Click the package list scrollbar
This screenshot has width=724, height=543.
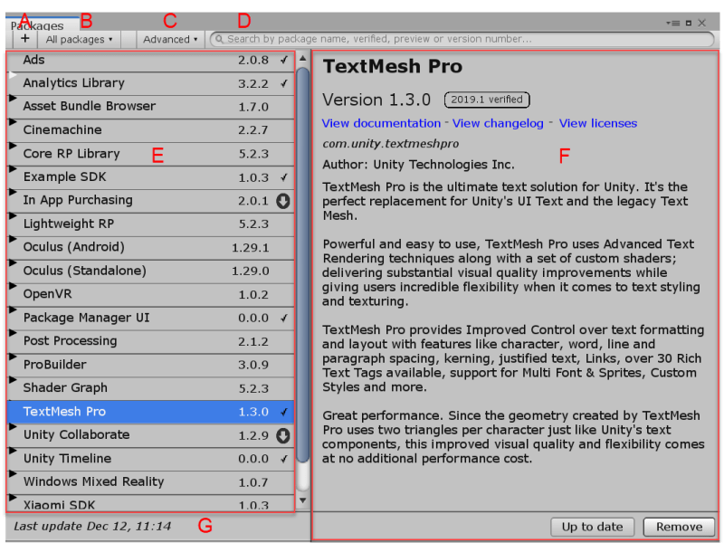(x=302, y=271)
